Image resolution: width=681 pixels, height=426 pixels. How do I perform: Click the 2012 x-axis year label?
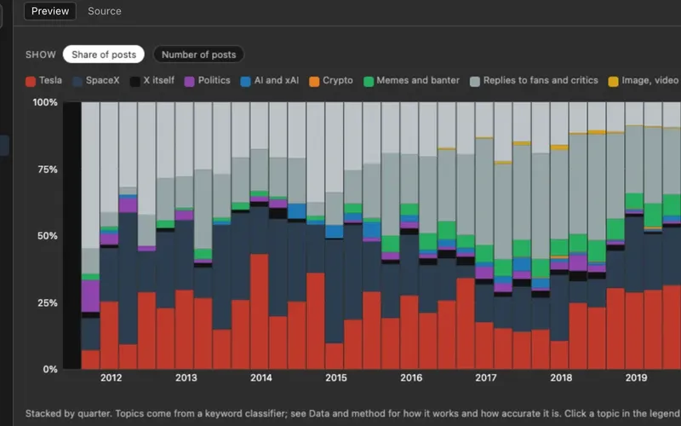click(x=112, y=377)
